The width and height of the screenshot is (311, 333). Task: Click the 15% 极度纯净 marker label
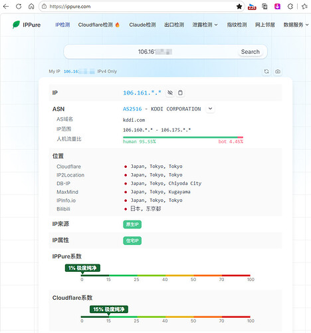[109, 309]
